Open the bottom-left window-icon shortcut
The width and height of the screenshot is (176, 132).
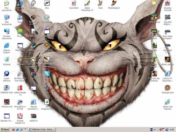7,116
